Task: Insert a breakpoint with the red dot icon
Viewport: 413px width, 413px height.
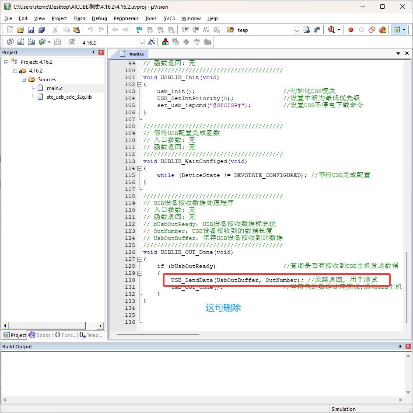Action: (x=351, y=30)
